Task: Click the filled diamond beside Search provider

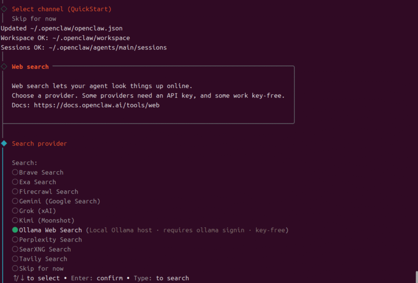Action: pos(4,143)
